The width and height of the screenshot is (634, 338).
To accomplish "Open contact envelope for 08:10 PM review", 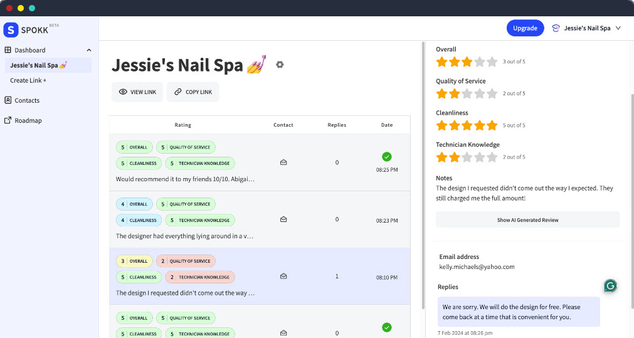I will point(283,276).
